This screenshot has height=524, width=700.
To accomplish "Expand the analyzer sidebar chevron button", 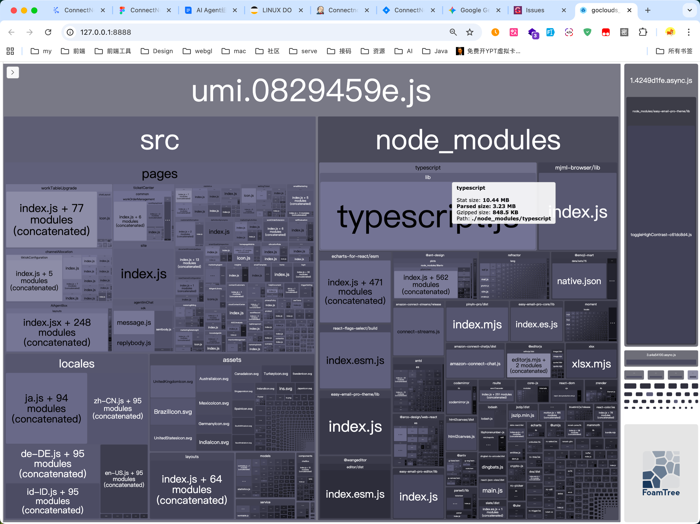I will coord(13,72).
